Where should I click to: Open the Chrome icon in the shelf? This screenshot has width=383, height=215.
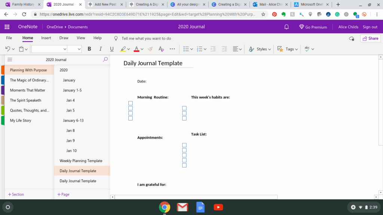point(165,207)
